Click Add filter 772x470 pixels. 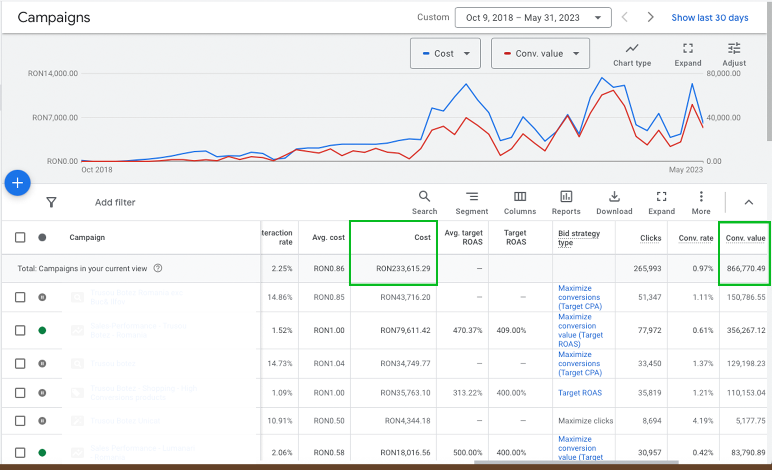pos(115,202)
